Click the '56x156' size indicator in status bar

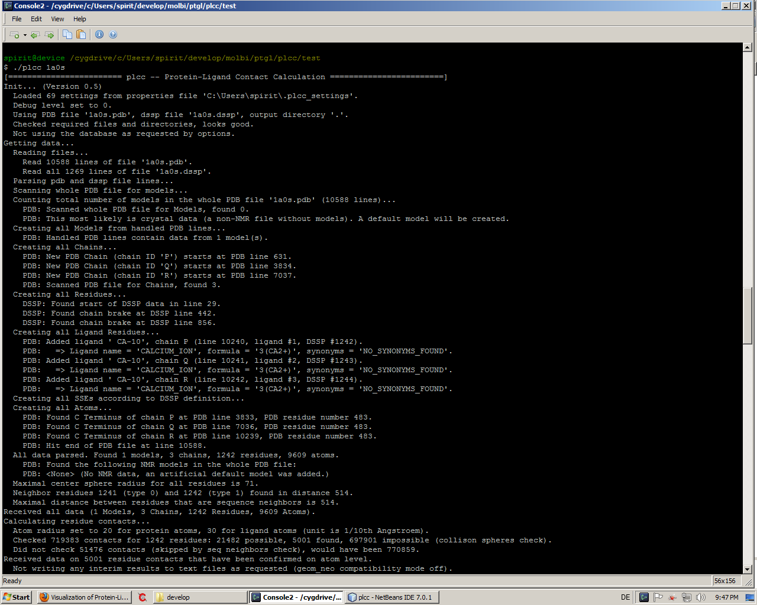tap(725, 581)
